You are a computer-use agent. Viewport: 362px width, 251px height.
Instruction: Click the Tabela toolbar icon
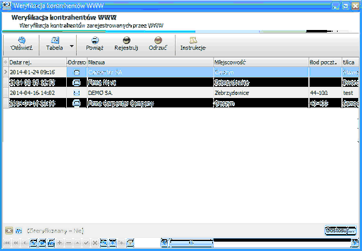click(55, 40)
